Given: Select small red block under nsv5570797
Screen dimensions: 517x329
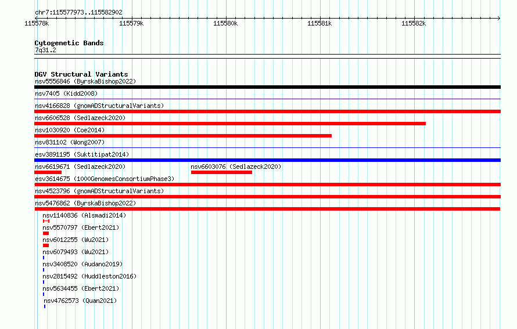Looking at the screenshot, I should 46,233.
